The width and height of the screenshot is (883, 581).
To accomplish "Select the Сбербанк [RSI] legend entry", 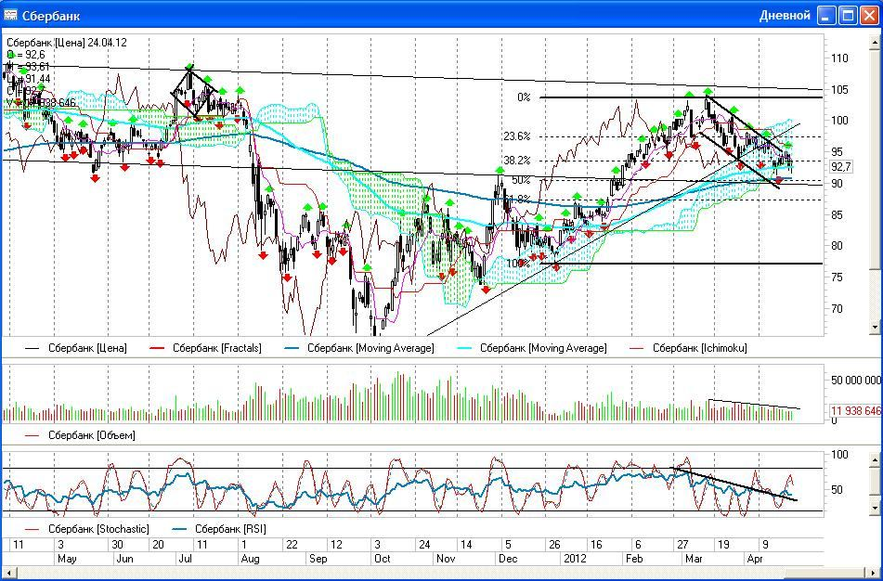I will [218, 529].
